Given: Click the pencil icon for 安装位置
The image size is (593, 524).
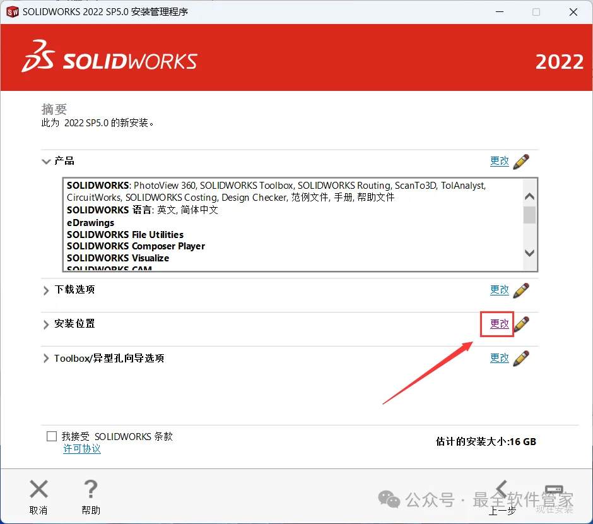Looking at the screenshot, I should pyautogui.click(x=522, y=325).
